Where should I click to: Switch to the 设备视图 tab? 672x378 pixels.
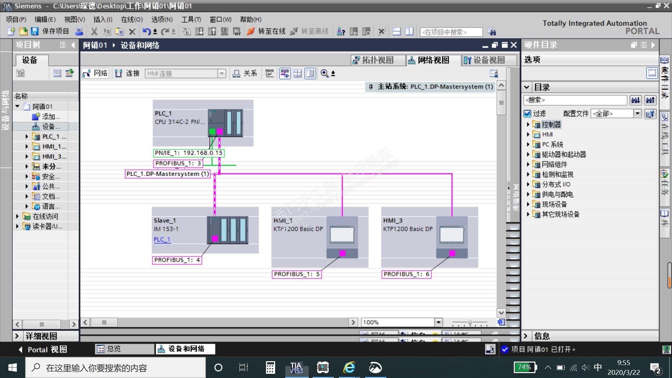click(x=489, y=60)
